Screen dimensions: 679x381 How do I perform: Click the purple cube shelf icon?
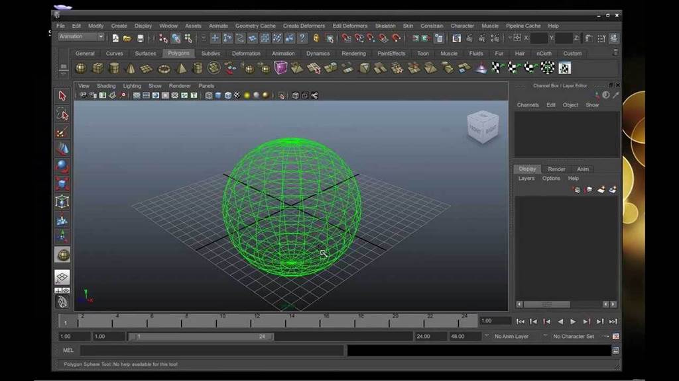(280, 67)
